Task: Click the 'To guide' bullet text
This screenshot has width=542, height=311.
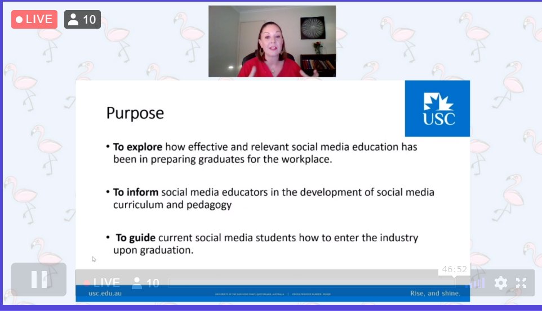Action: tap(135, 238)
